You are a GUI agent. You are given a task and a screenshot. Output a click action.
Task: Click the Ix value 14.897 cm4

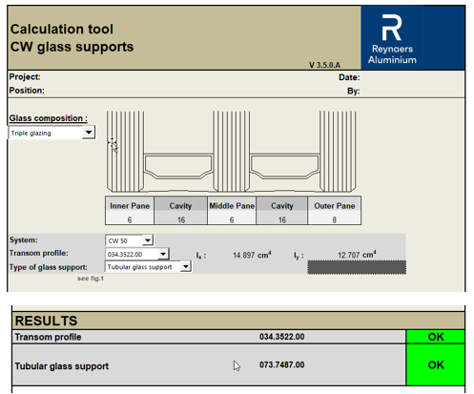click(252, 255)
